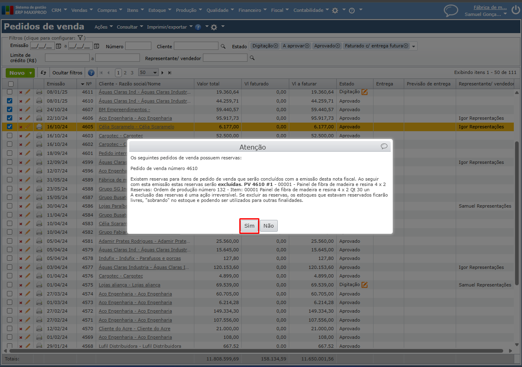Uncheck the checkbox for order 4610

pyautogui.click(x=10, y=101)
